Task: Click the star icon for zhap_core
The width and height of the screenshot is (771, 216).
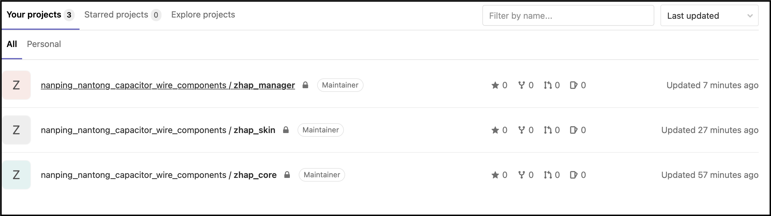Action: 495,175
